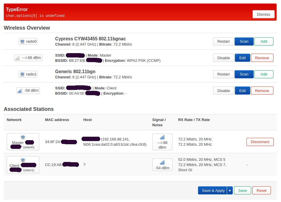Click the Wireless Overview heading
281x202 pixels.
click(27, 28)
